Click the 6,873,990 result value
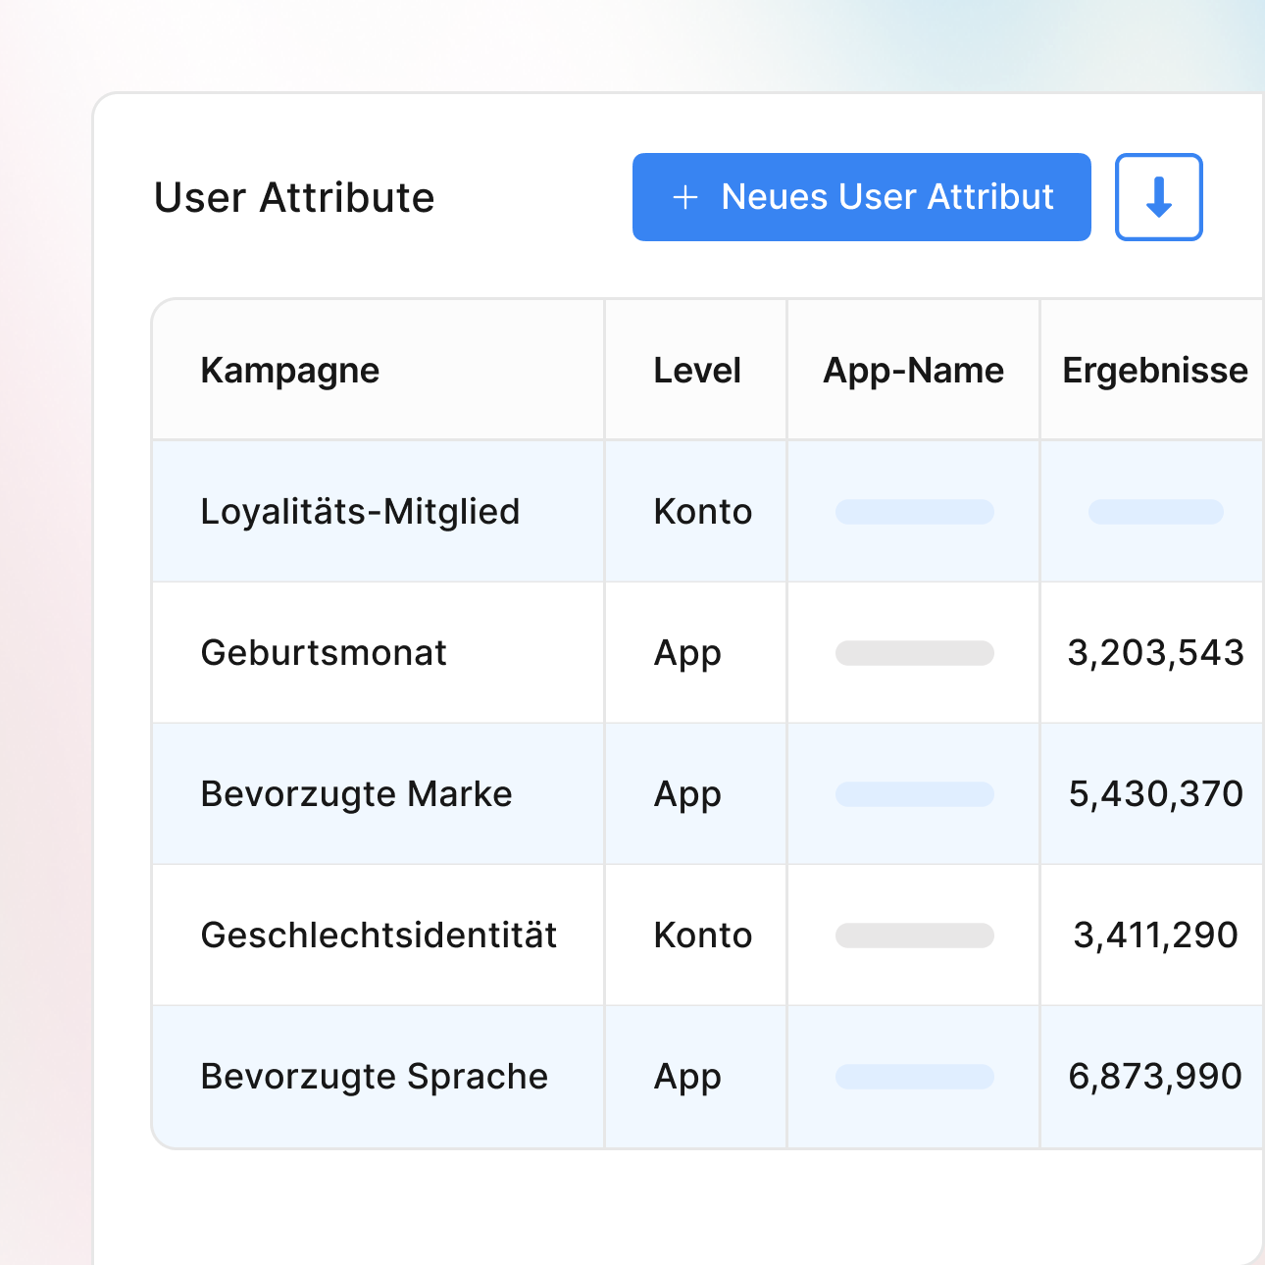Image resolution: width=1265 pixels, height=1265 pixels. (1155, 1077)
